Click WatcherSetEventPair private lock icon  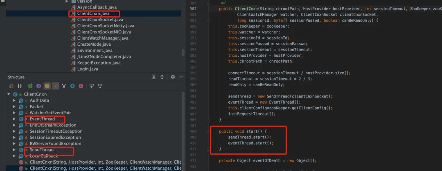(x=26, y=113)
